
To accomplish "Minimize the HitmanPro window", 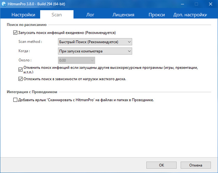I will pos(180,4).
